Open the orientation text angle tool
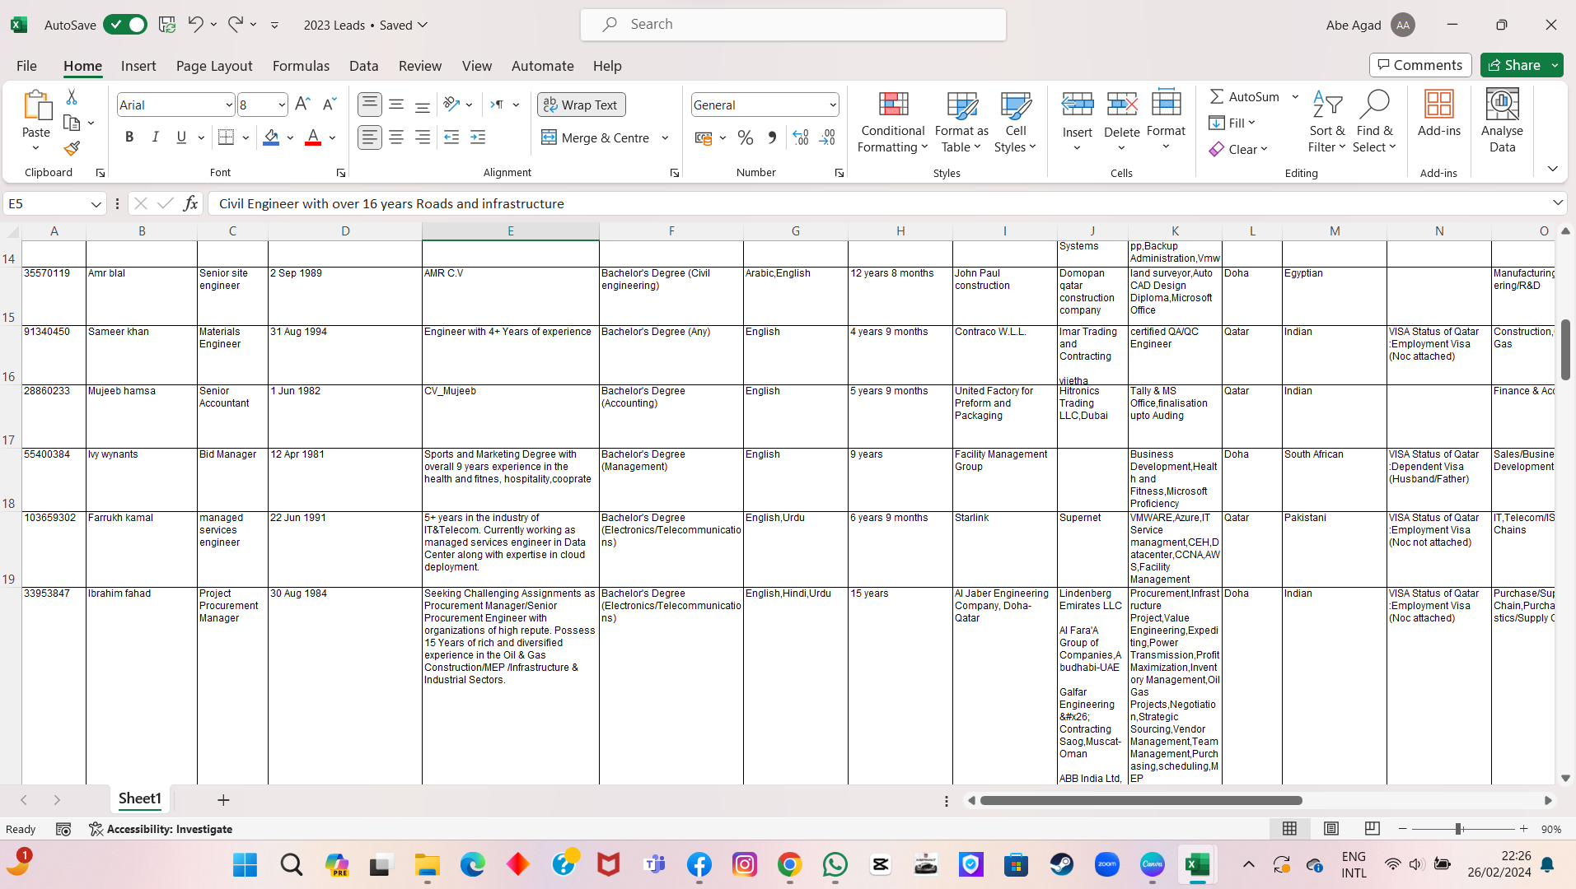 (451, 105)
